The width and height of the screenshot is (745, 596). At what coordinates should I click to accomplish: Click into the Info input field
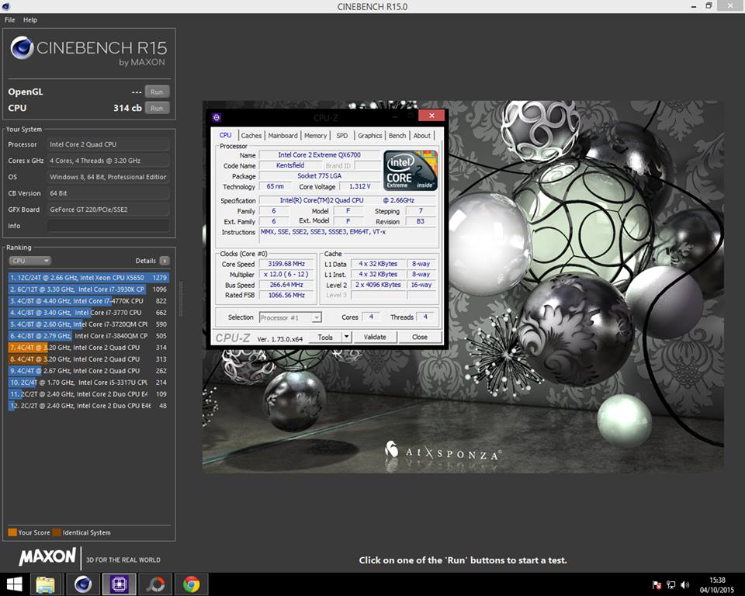(x=109, y=226)
